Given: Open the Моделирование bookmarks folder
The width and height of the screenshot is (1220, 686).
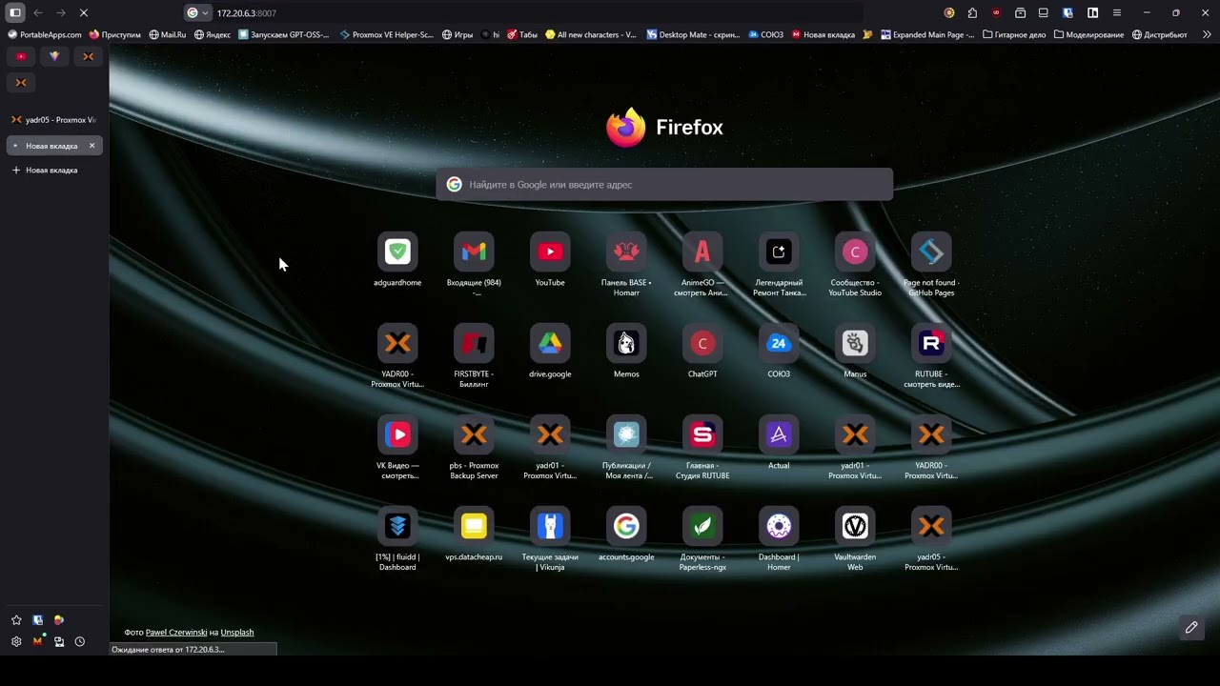Looking at the screenshot, I should 1089,34.
